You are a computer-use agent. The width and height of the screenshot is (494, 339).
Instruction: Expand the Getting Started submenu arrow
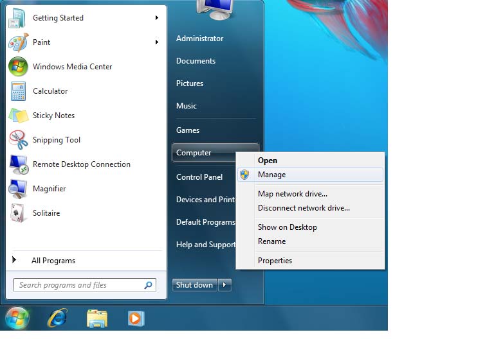pos(156,18)
